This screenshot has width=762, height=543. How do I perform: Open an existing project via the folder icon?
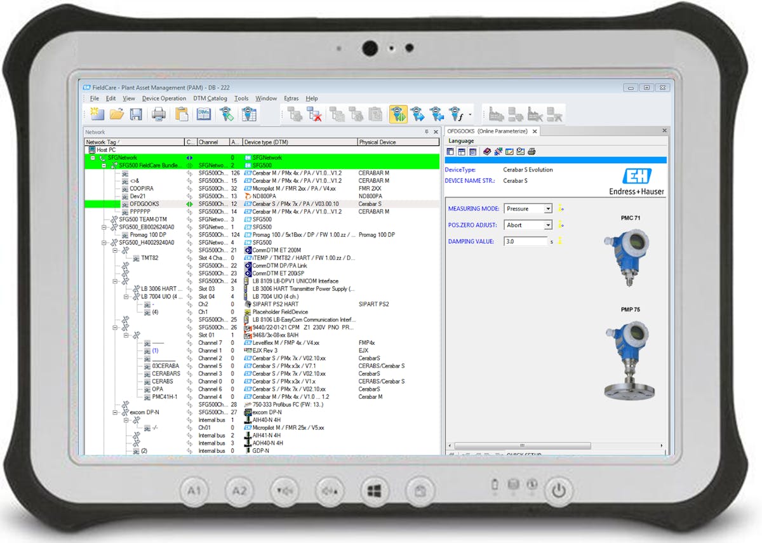click(x=117, y=114)
